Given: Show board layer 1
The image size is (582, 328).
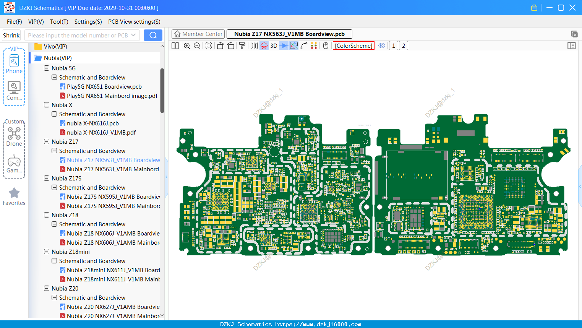Looking at the screenshot, I should [394, 46].
